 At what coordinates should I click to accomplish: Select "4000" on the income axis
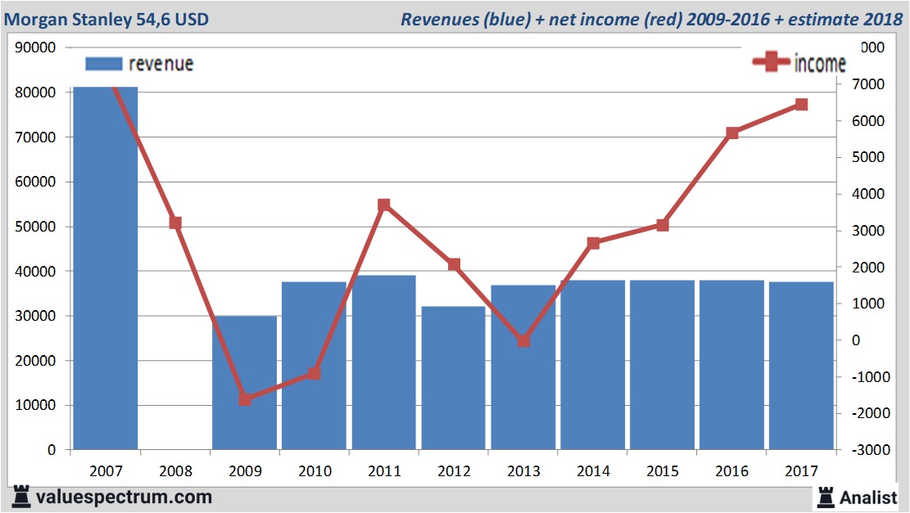coord(868,194)
